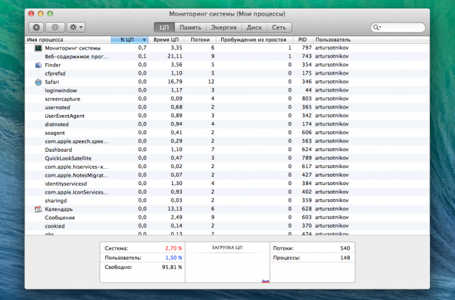Sort by PID column header
Screen dimensions: 455x300
(x=302, y=40)
